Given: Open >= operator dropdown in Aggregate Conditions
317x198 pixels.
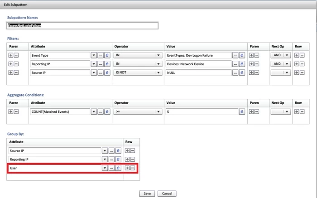Looking at the screenshot, I should [138, 111].
